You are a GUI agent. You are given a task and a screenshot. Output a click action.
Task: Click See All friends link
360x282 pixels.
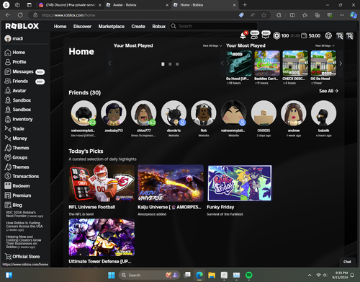tap(328, 91)
